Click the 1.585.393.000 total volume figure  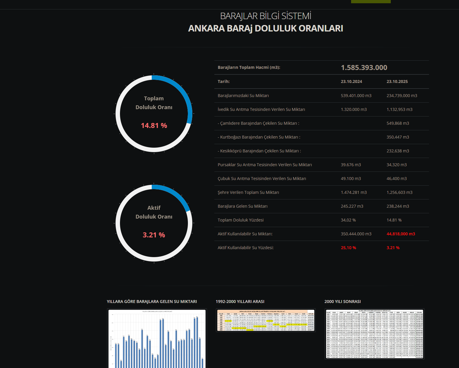point(364,68)
